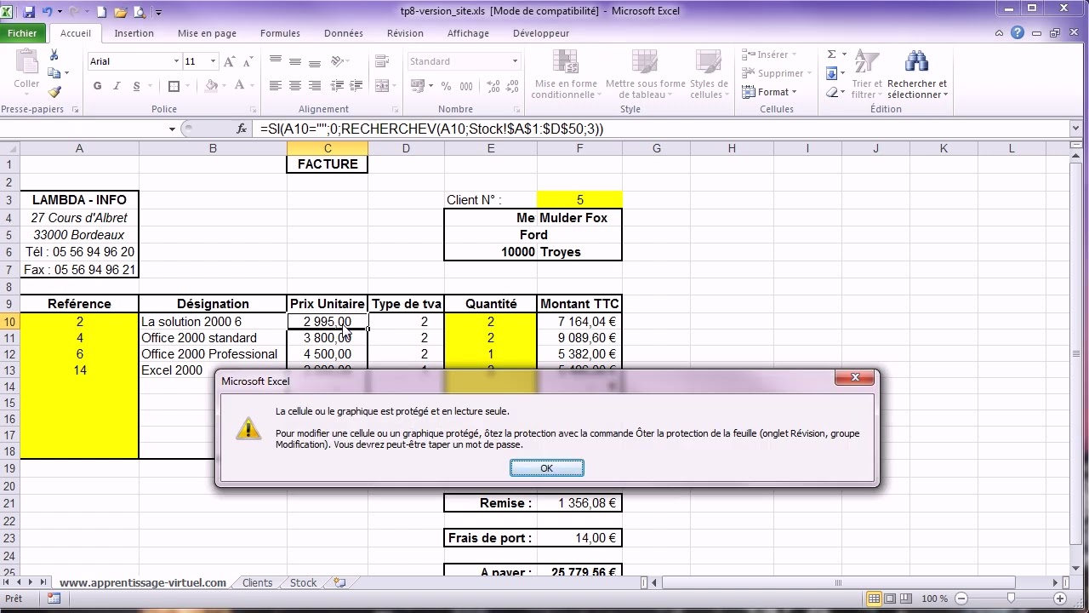Switch to the Révision ribbon tab
The height and width of the screenshot is (613, 1089).
[405, 33]
